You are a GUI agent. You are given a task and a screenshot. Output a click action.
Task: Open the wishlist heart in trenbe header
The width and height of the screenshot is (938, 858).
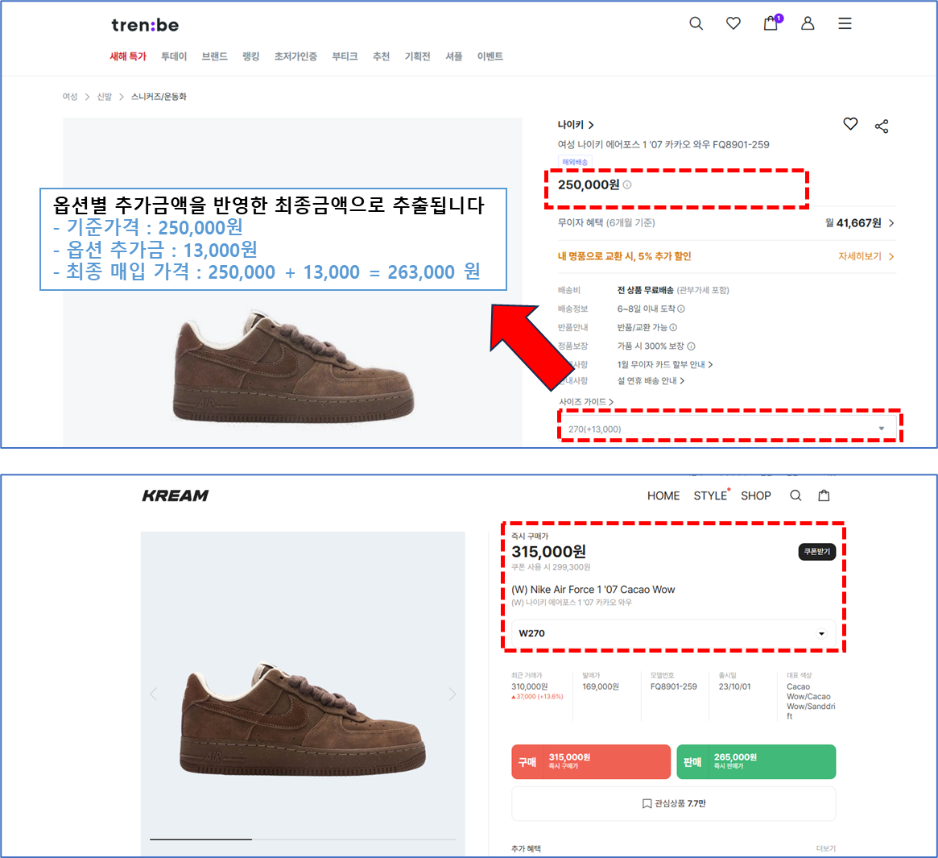coord(733,23)
